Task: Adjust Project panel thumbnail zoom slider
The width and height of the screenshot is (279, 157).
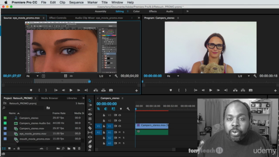Action: (x=18, y=148)
